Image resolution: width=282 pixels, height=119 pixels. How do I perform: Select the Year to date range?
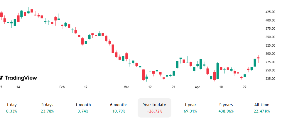click(x=154, y=108)
